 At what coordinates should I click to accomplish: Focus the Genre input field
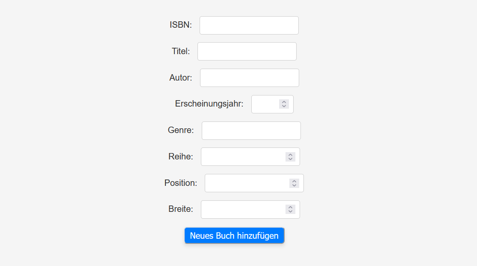tap(251, 130)
